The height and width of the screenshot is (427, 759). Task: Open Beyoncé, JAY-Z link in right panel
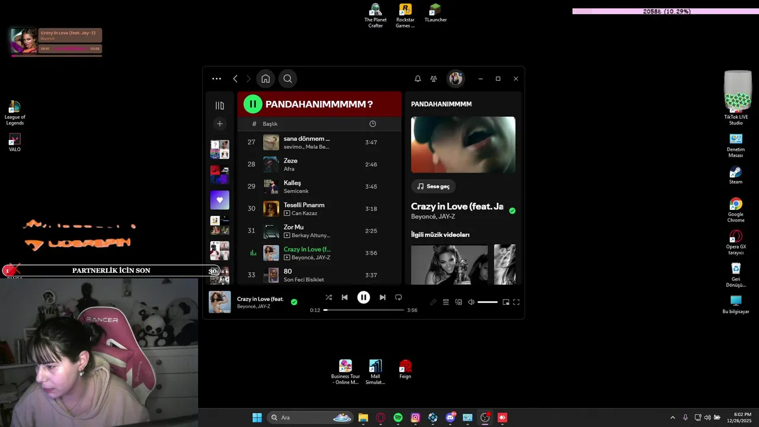tap(433, 217)
